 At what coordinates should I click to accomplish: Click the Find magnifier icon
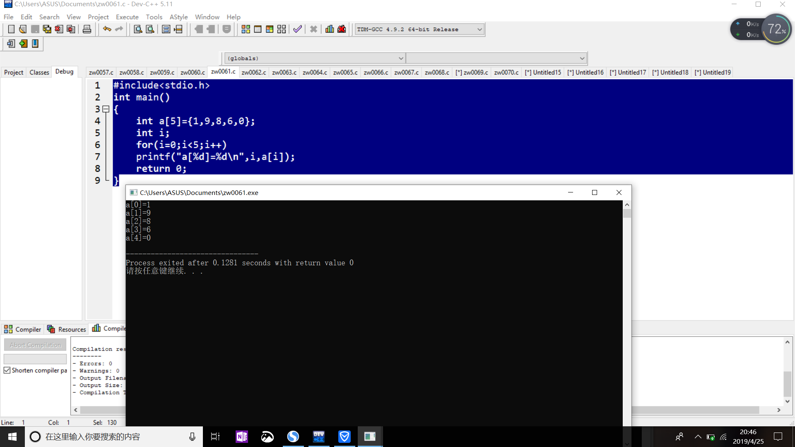pos(138,29)
